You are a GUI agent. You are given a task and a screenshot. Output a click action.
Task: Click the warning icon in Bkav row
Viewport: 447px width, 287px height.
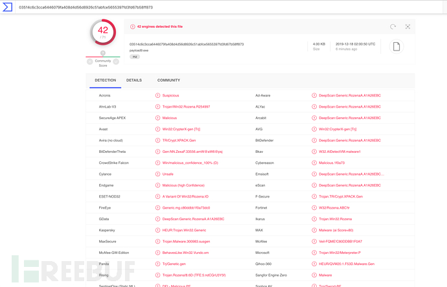tap(314, 152)
